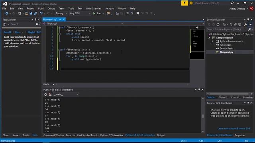Click the Open File folder icon
This screenshot has width=255, height=143.
click(26, 13)
